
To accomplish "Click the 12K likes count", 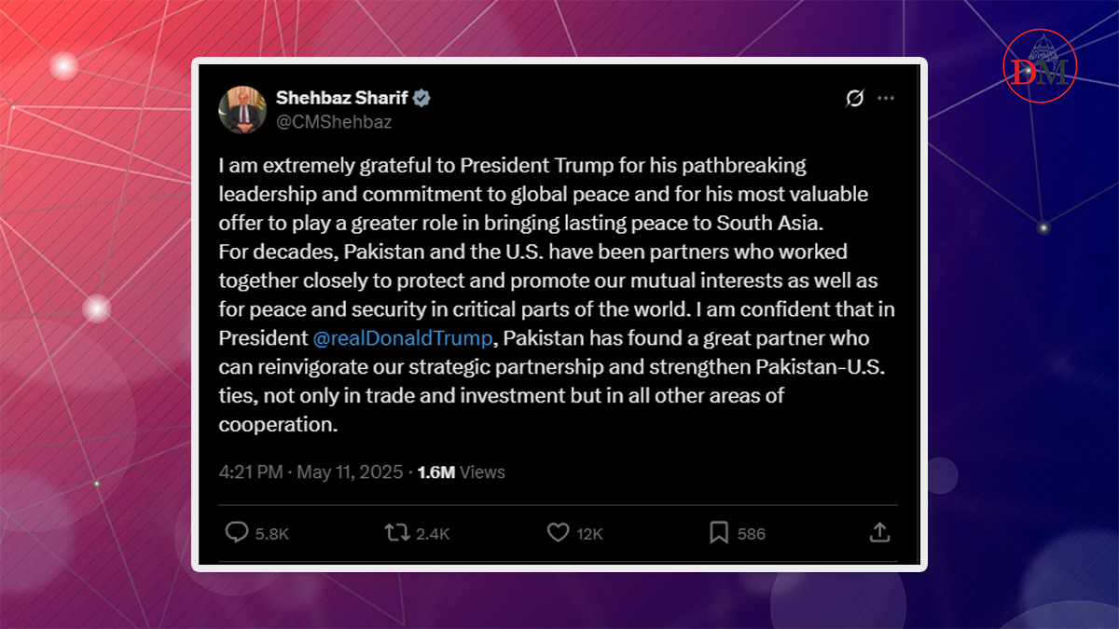I will (590, 534).
